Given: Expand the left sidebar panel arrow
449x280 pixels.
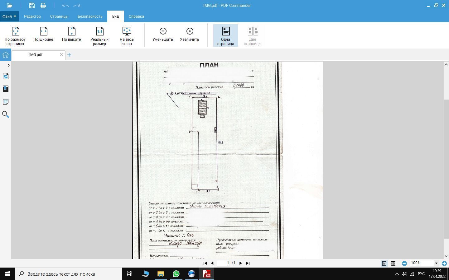Looking at the screenshot, I should tap(8, 65).
